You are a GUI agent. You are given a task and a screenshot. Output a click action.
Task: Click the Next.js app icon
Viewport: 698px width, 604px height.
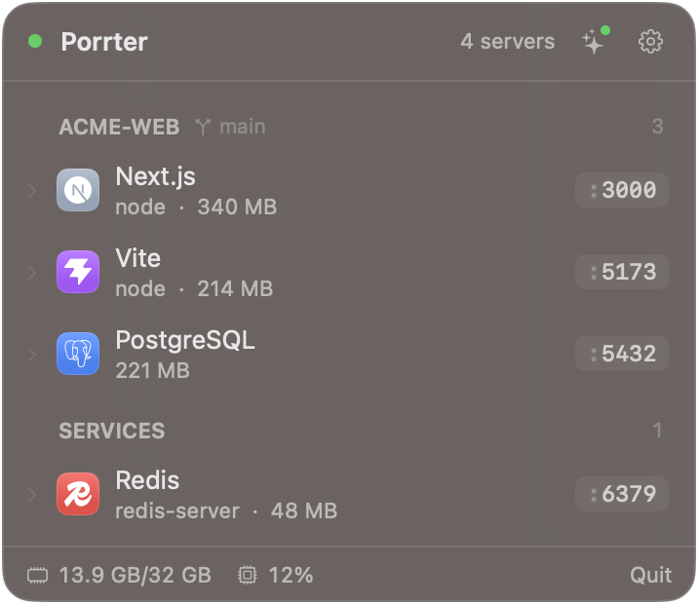[78, 190]
